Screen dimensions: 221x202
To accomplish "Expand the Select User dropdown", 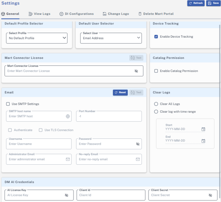I will coord(111,38).
